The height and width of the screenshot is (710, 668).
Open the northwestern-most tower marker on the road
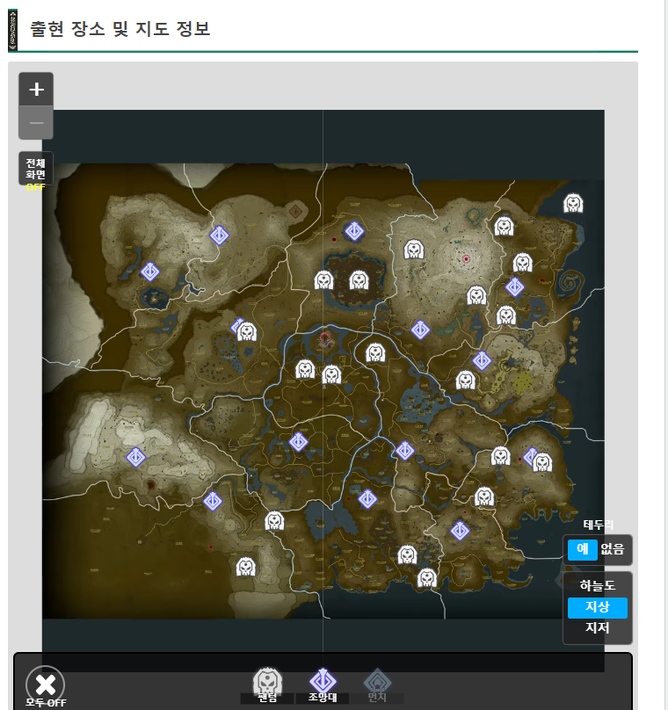(x=220, y=235)
